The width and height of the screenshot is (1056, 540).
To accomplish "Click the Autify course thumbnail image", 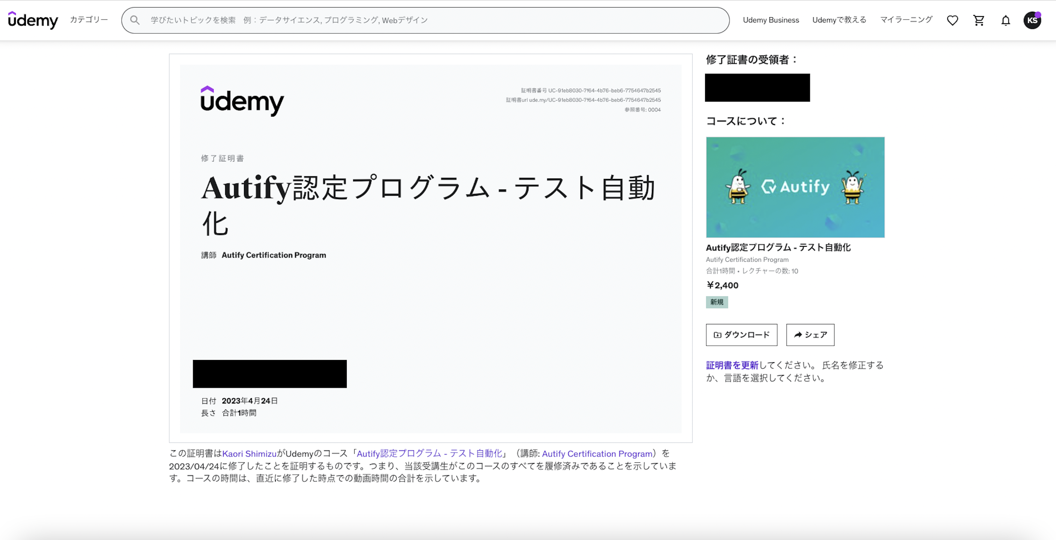I will [795, 187].
